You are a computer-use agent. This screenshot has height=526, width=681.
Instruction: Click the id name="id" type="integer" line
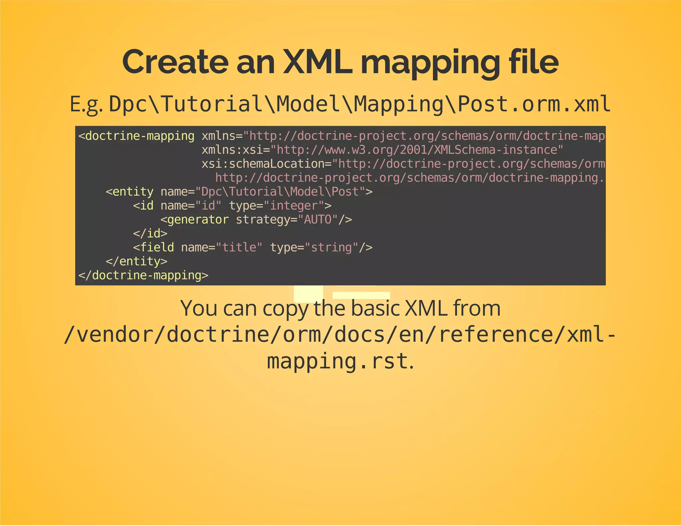click(232, 206)
